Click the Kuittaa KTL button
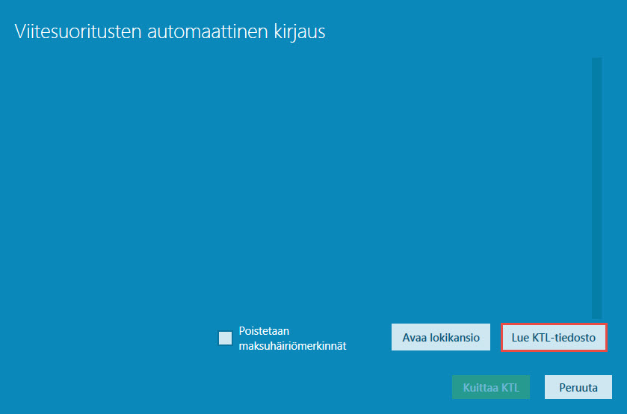Screen dimensions: 627x414 (490, 388)
